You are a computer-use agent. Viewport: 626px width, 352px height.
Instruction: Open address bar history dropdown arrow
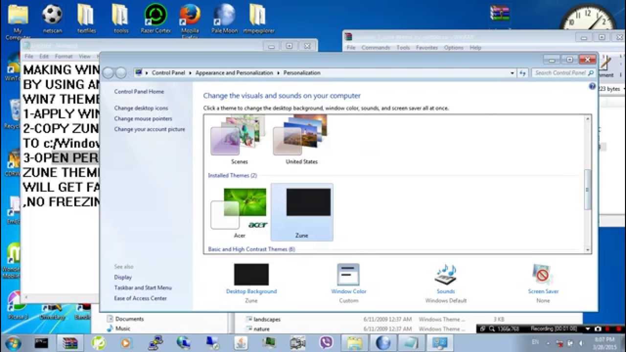(x=512, y=73)
